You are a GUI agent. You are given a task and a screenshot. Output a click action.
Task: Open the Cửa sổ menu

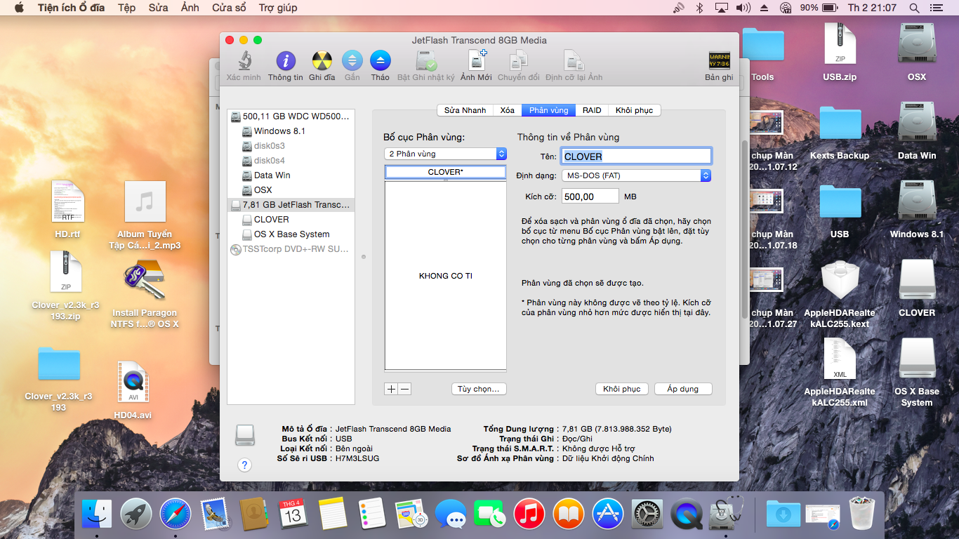click(x=229, y=8)
